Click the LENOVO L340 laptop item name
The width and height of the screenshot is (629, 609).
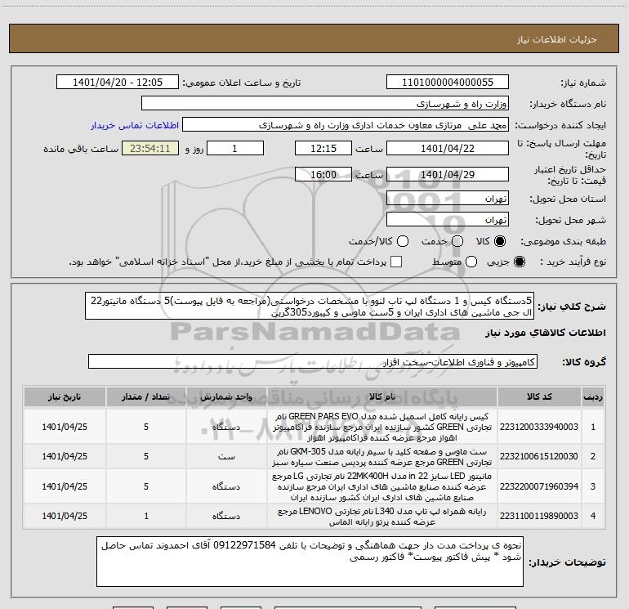click(382, 517)
